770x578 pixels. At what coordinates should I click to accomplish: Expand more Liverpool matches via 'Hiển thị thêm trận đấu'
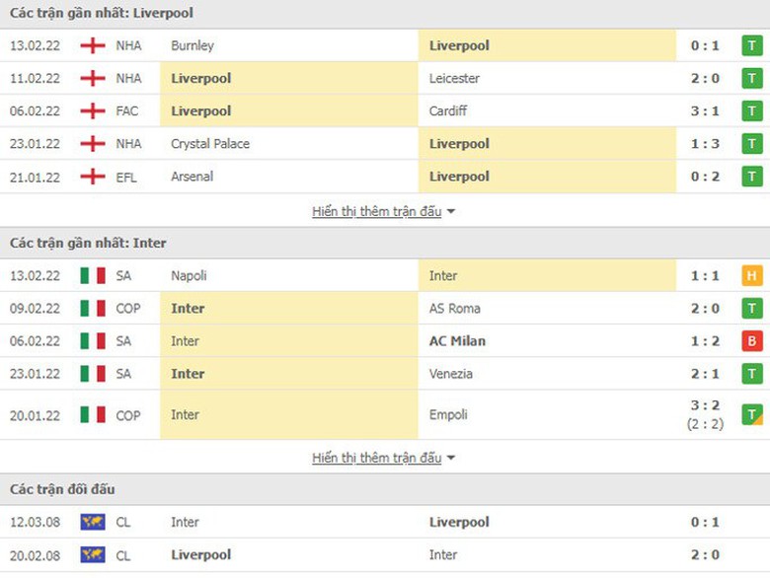point(376,211)
